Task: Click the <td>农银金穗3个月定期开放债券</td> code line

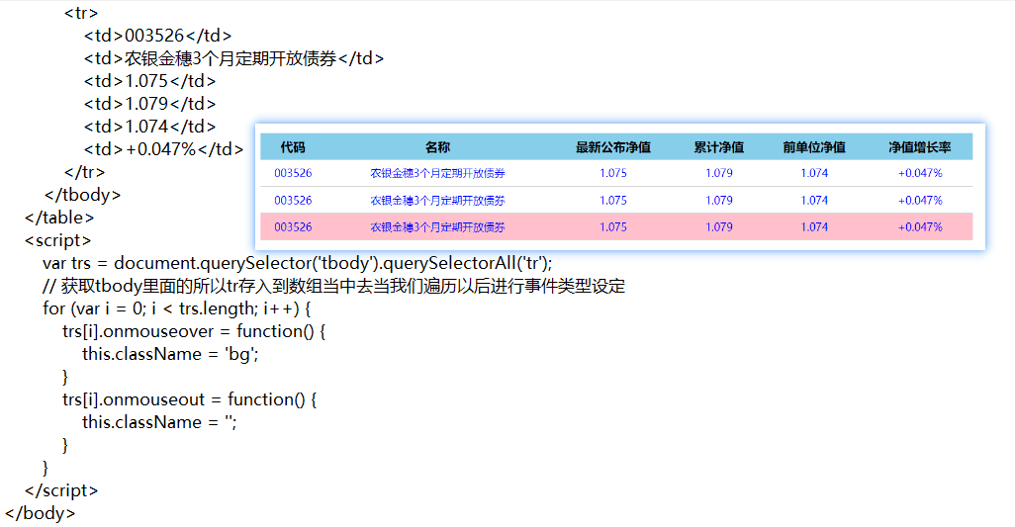Action: [x=233, y=58]
